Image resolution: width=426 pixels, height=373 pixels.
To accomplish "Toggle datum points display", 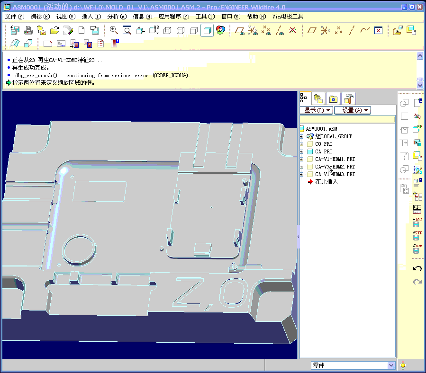I will coord(266,30).
